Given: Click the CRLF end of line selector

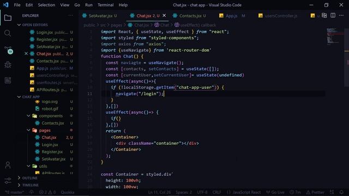Looking at the screenshot, I should [x=217, y=192].
